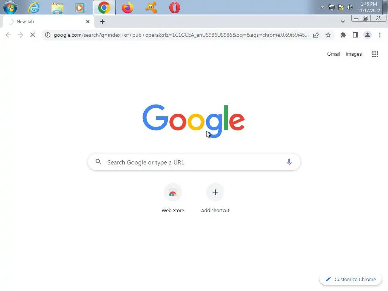Select the New Tab browser tab

pyautogui.click(x=48, y=22)
